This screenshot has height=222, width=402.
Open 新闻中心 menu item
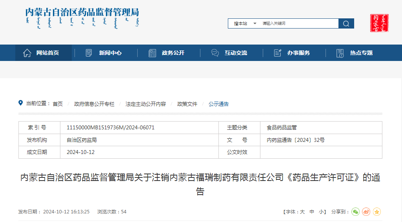(110, 53)
